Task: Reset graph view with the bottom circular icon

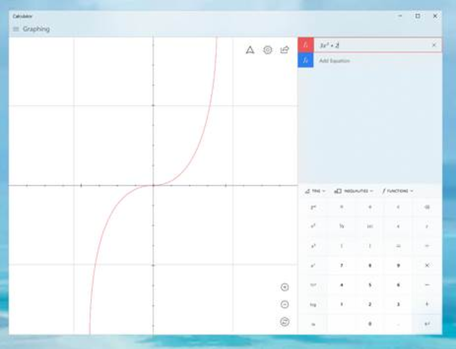Action: 285,322
